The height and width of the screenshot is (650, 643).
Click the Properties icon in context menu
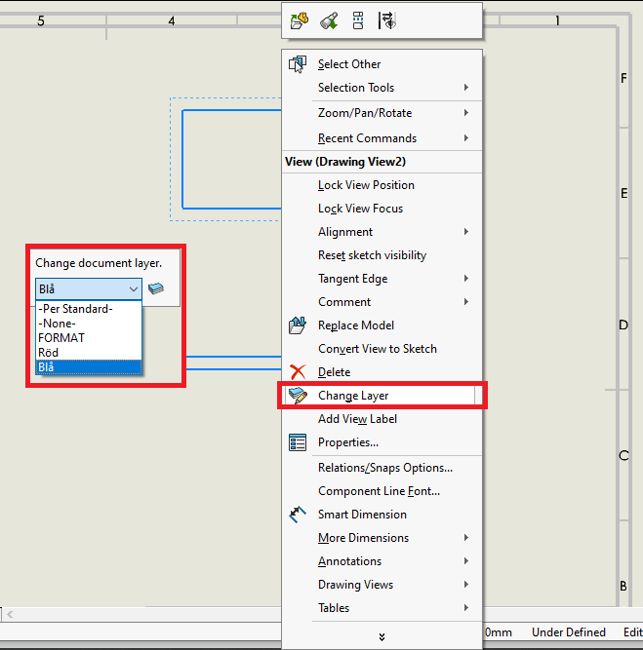298,442
